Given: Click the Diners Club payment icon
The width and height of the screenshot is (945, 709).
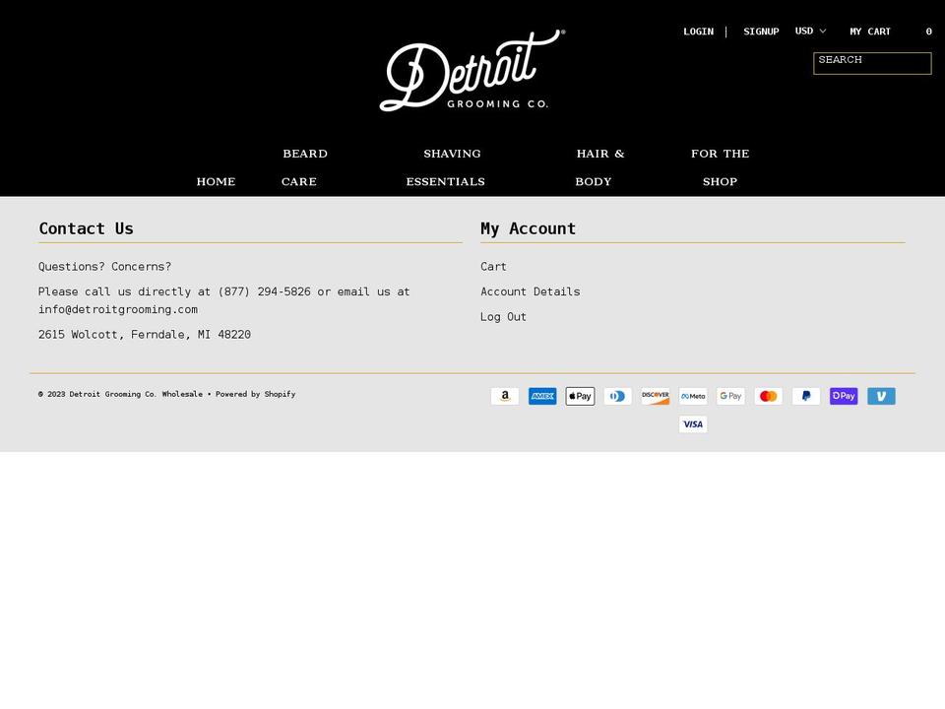Looking at the screenshot, I should (x=618, y=396).
